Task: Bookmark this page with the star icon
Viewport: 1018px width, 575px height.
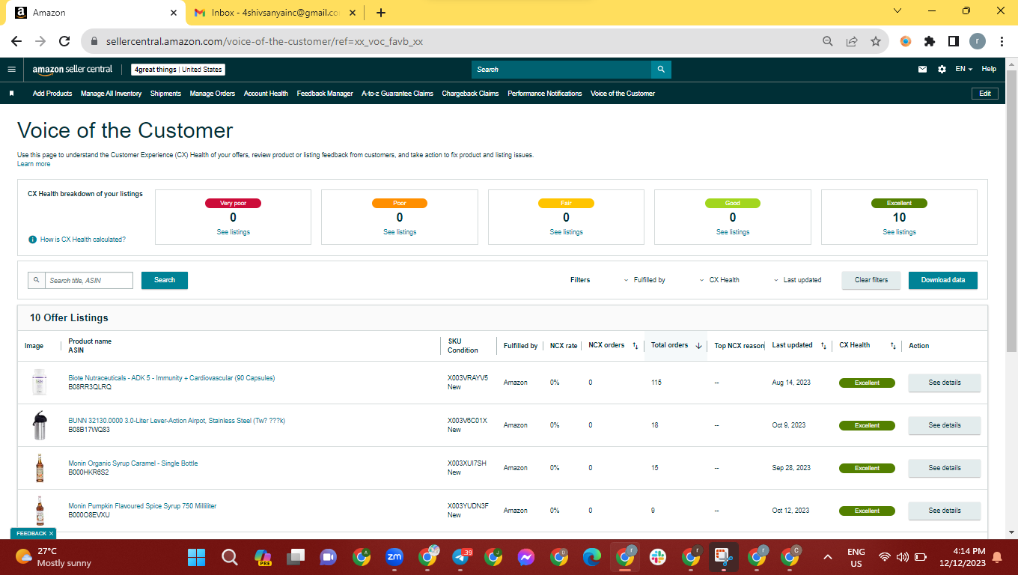Action: (876, 41)
